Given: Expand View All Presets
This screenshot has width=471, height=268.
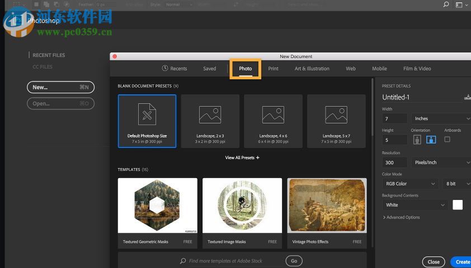Looking at the screenshot, I should 242,157.
